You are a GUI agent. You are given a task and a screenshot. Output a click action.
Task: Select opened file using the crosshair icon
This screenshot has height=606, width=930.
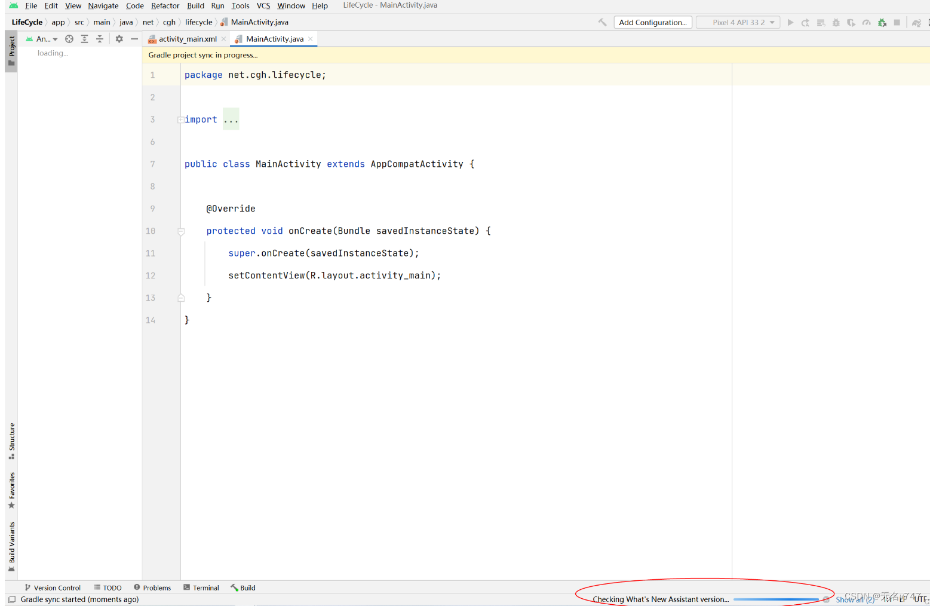click(69, 39)
